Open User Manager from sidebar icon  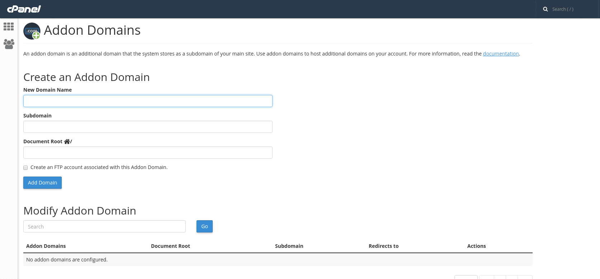pos(9,44)
